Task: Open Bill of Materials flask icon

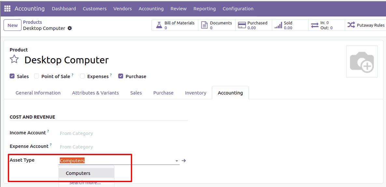Action: coord(159,25)
